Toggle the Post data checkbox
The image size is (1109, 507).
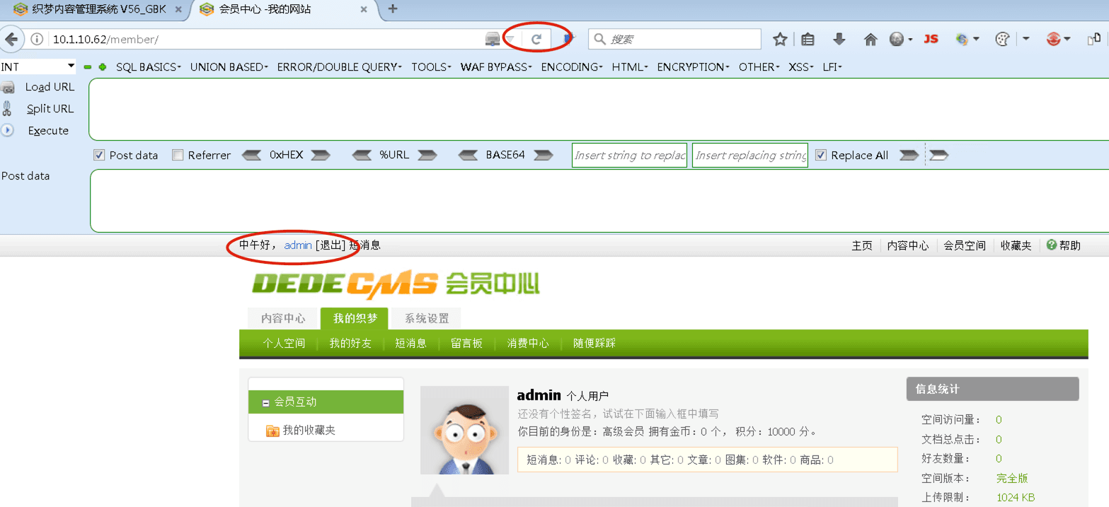(x=99, y=155)
